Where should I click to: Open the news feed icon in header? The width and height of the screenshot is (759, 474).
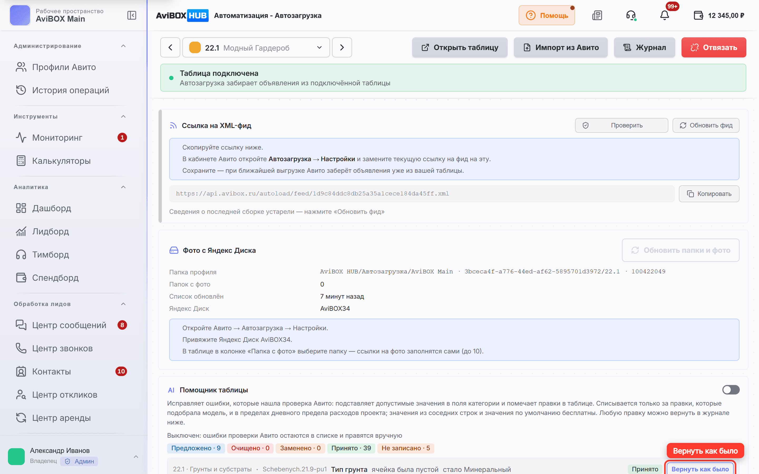(x=597, y=15)
